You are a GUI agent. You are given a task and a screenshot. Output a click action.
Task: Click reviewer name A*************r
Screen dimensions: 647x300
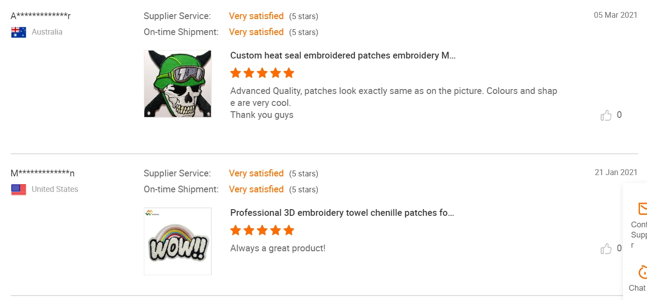click(x=40, y=16)
